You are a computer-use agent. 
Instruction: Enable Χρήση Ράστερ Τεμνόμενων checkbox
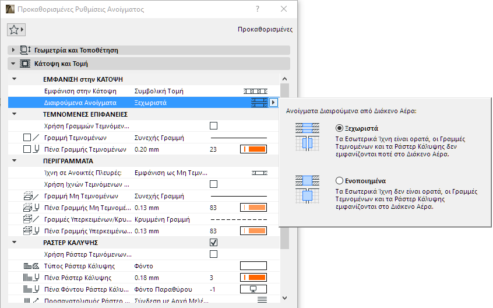tap(213, 254)
